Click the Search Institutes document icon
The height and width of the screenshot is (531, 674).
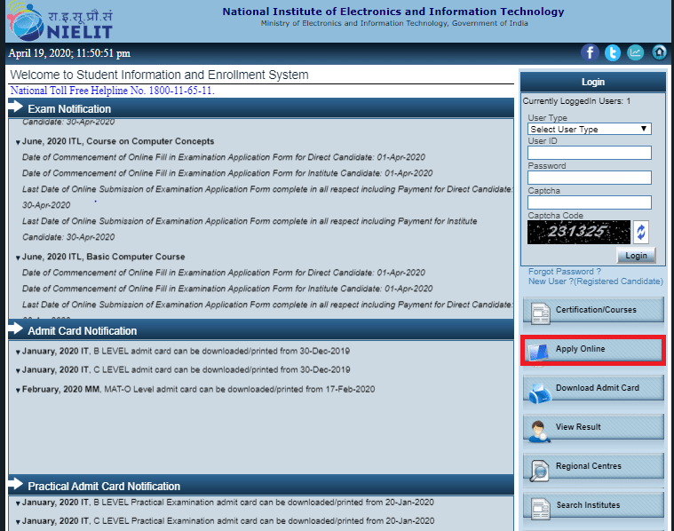pyautogui.click(x=540, y=509)
